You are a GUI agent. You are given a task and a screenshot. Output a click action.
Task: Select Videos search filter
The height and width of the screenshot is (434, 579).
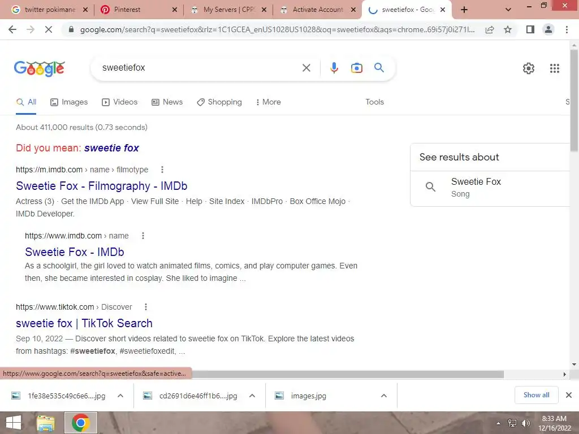point(120,102)
